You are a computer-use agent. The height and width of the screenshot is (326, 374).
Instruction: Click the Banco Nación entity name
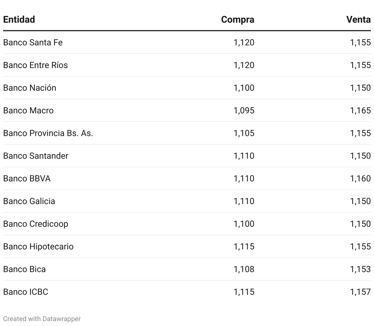click(x=30, y=88)
